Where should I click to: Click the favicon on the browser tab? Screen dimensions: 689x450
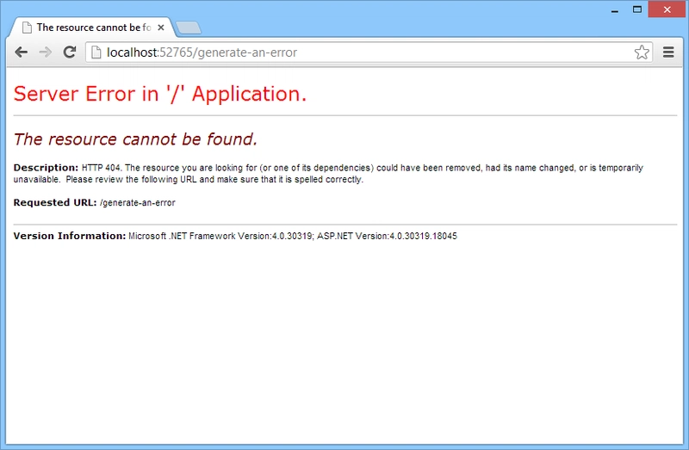click(27, 28)
